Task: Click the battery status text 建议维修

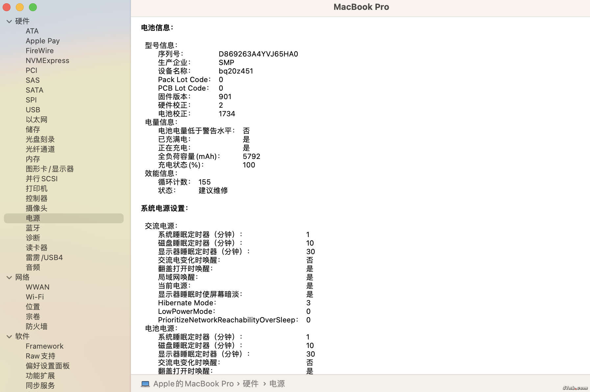Action: tap(213, 191)
